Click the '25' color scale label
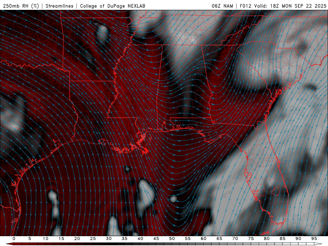Screen dimensions: 328x246 (93, 239)
